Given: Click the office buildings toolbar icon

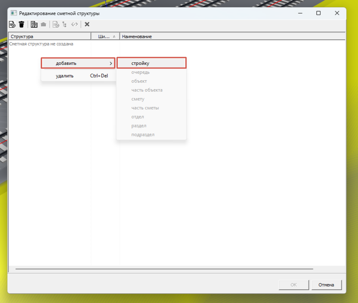Looking at the screenshot, I should point(34,24).
